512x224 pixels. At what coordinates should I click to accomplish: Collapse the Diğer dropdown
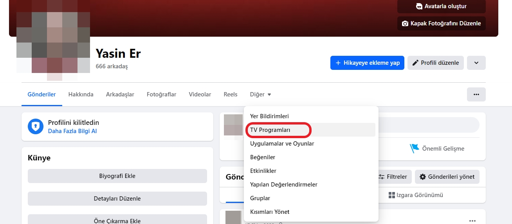click(x=261, y=94)
